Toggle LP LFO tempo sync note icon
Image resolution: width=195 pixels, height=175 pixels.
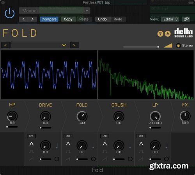tap(167, 146)
